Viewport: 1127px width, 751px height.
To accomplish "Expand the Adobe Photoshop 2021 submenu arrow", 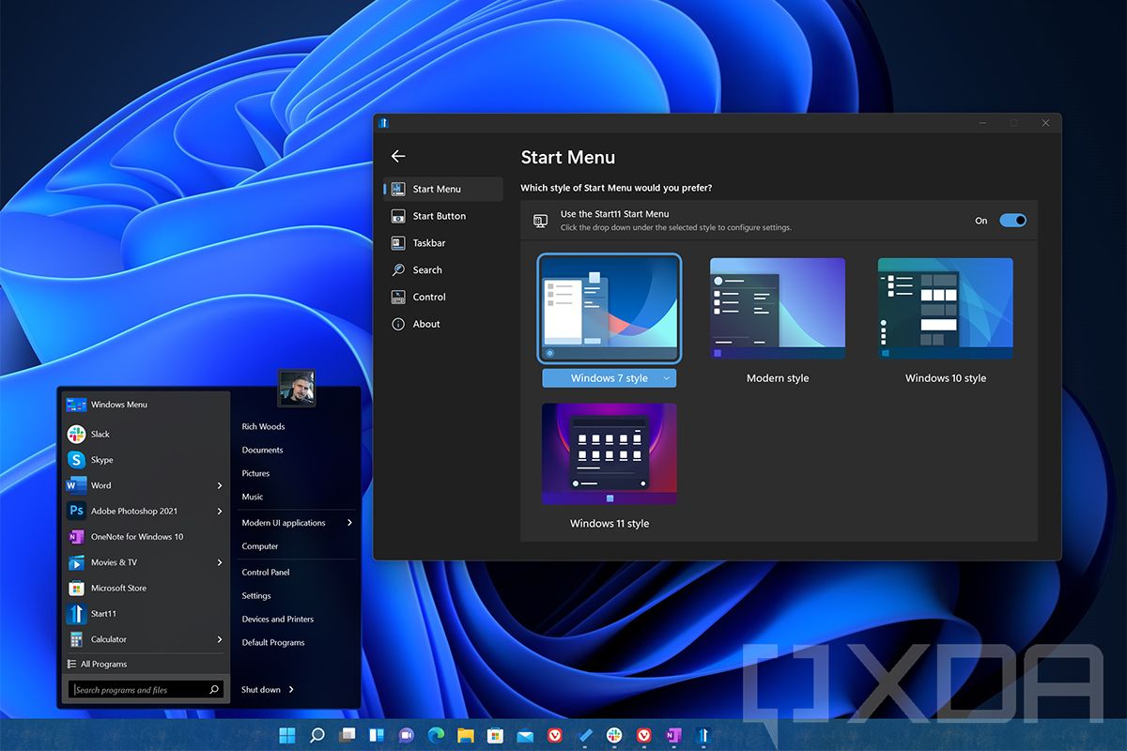I will pyautogui.click(x=220, y=512).
